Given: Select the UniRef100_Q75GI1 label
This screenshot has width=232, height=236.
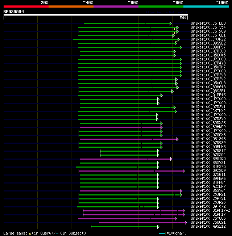Looking at the screenshot, I should click(x=208, y=174).
